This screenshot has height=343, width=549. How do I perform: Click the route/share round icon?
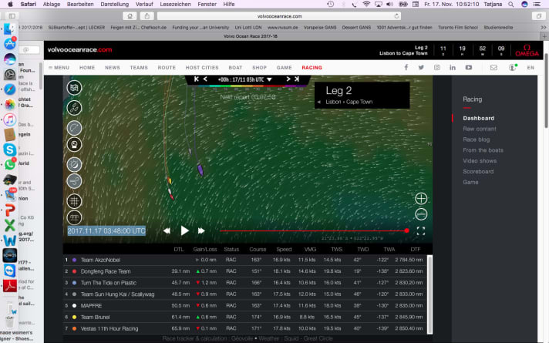pos(74,181)
